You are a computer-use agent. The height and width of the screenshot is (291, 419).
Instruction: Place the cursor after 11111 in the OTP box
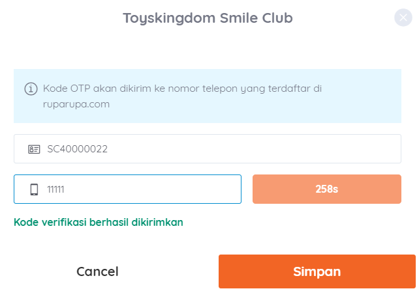tap(65, 189)
